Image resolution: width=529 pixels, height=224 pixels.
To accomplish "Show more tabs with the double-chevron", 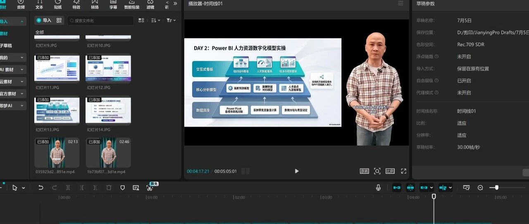I will (175, 3).
